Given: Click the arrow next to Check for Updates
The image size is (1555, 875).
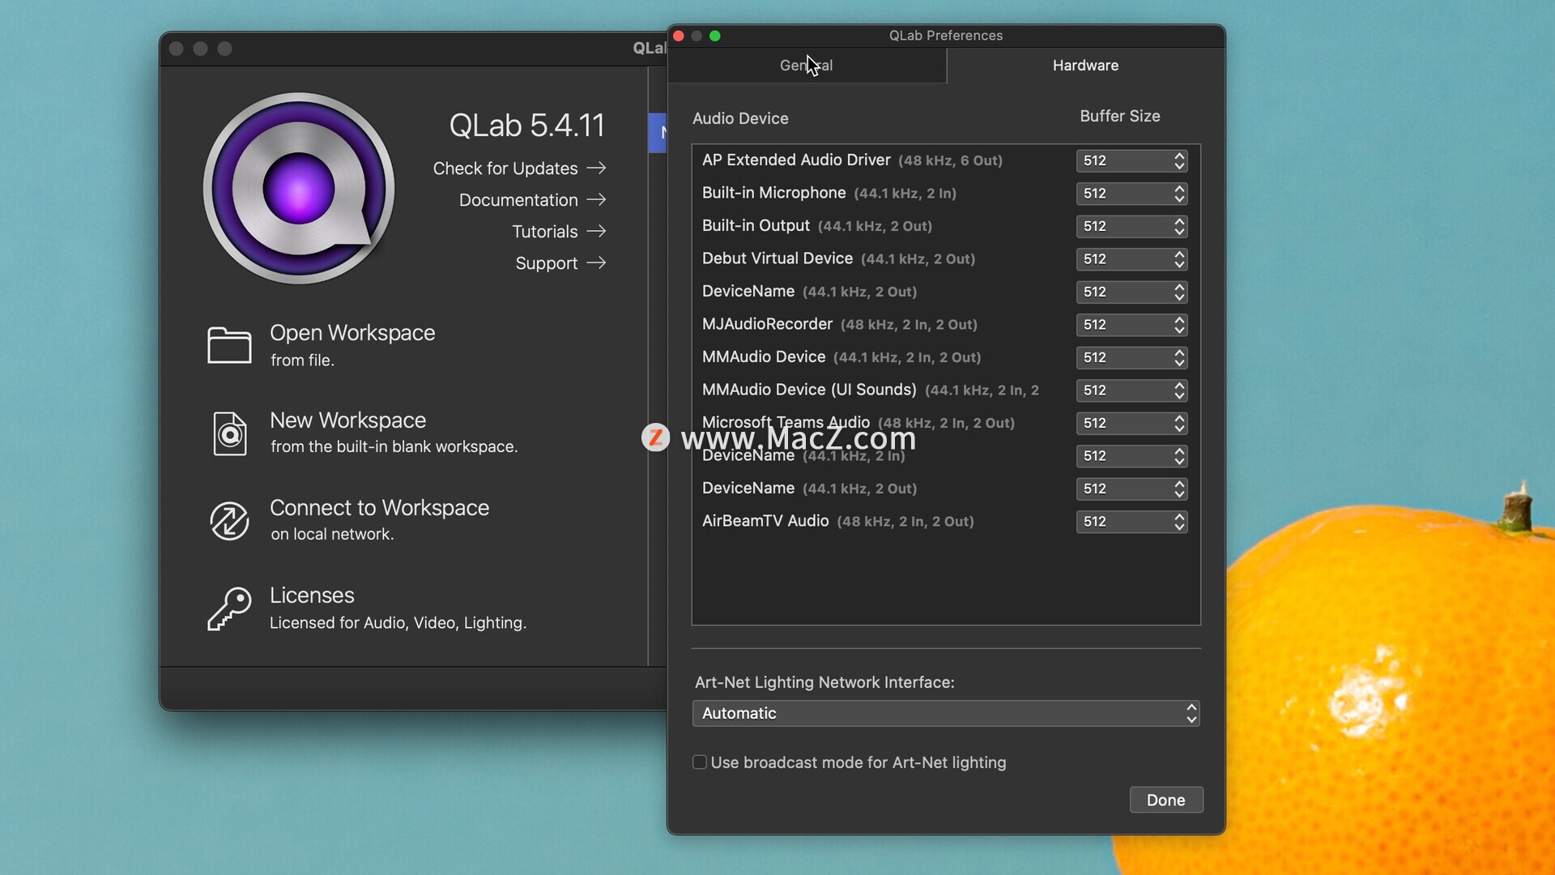Looking at the screenshot, I should (597, 168).
